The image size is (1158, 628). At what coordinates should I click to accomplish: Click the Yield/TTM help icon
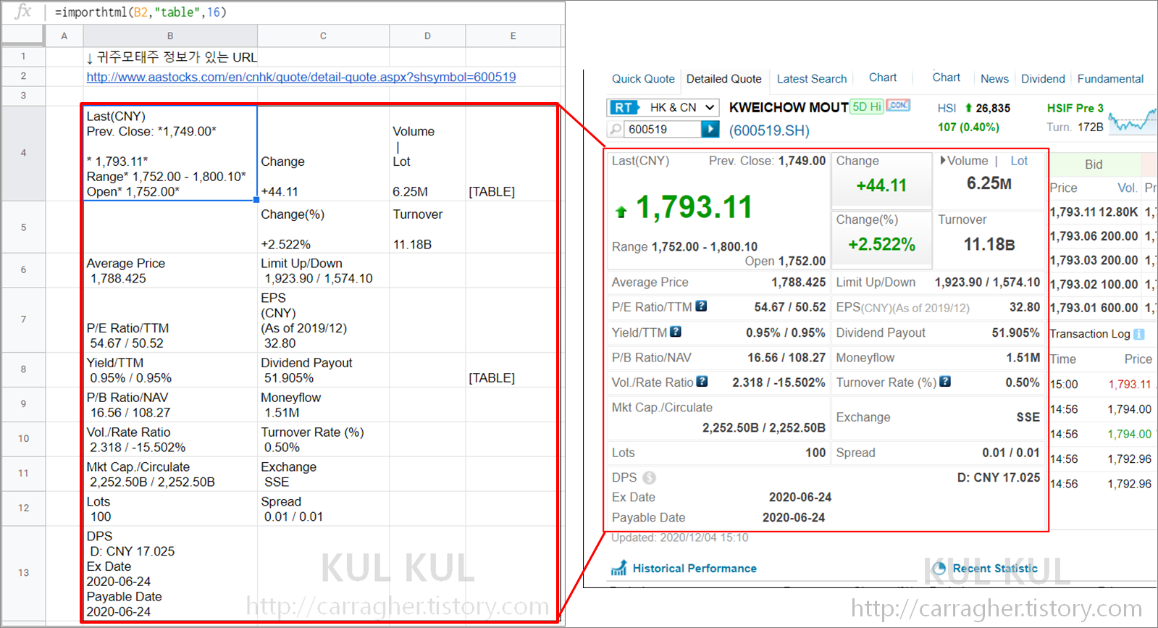(x=676, y=332)
